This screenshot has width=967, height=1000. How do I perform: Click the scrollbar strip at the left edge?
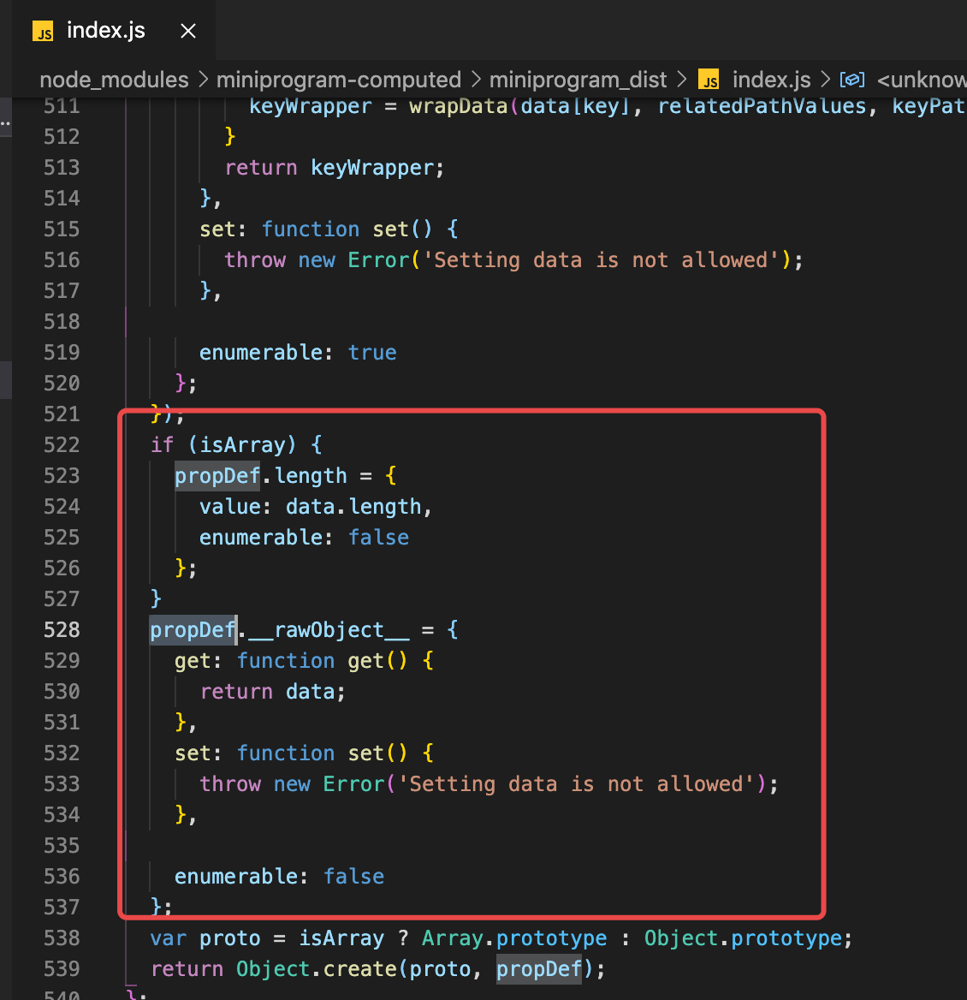tap(5, 379)
